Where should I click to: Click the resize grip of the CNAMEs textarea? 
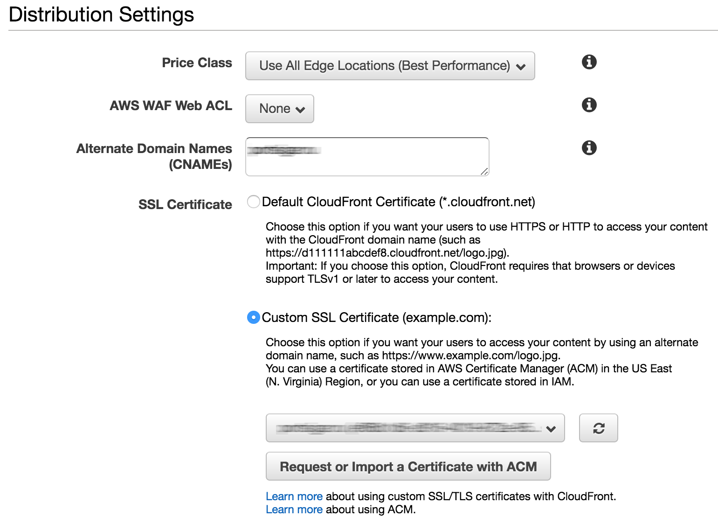tap(484, 172)
